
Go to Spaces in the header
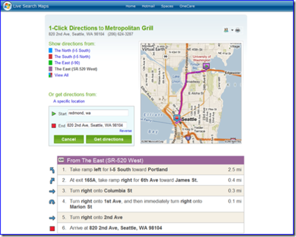(167, 6)
